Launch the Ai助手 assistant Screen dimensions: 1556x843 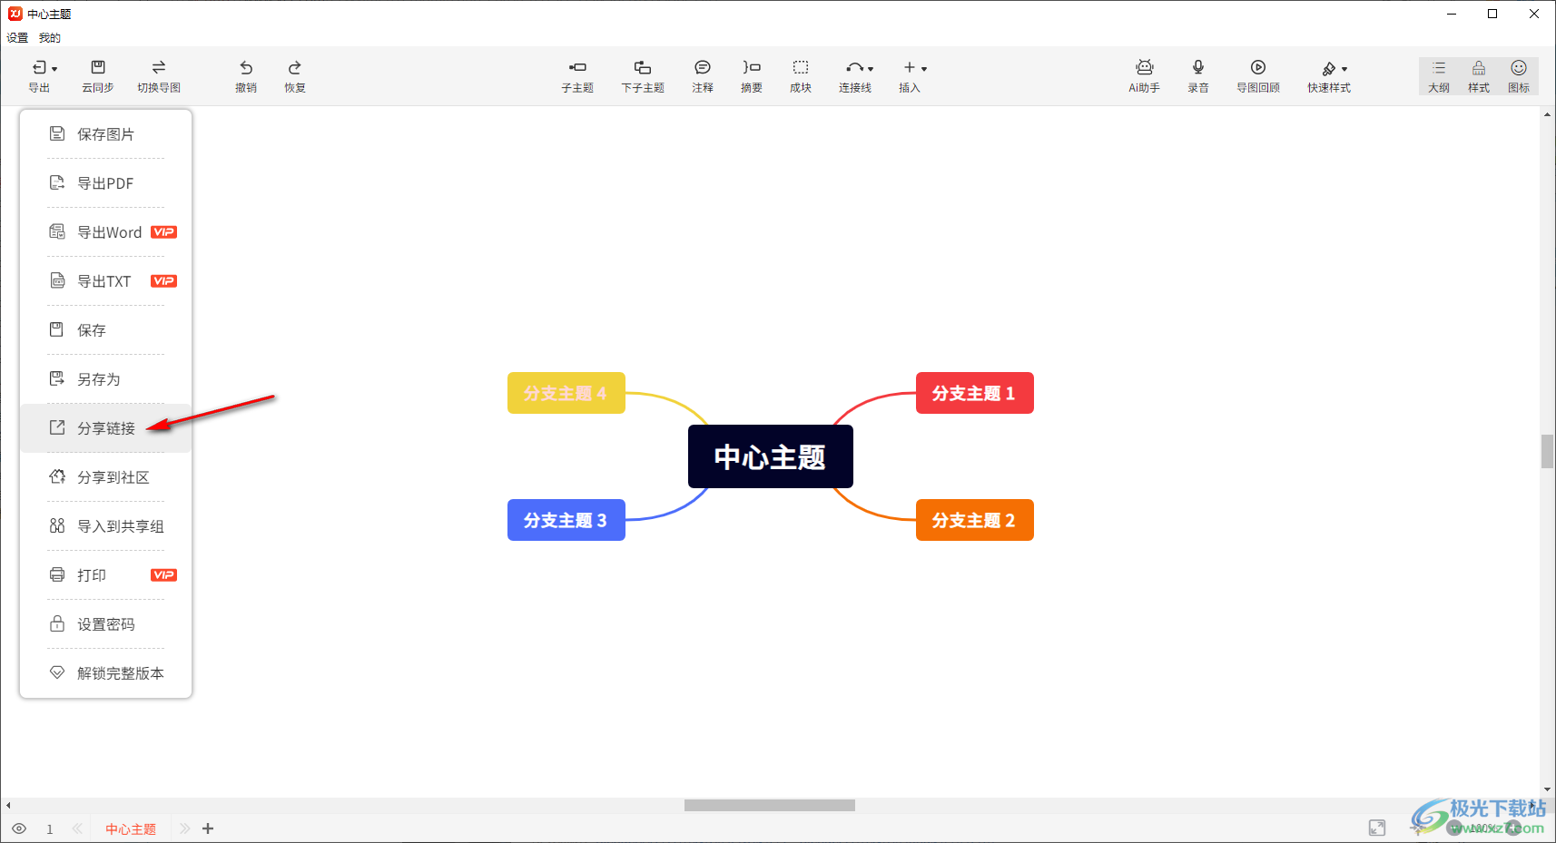(x=1145, y=76)
